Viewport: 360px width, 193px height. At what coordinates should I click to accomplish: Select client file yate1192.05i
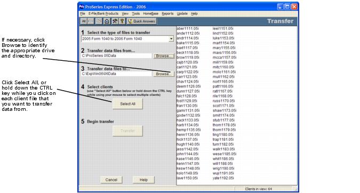(223, 178)
